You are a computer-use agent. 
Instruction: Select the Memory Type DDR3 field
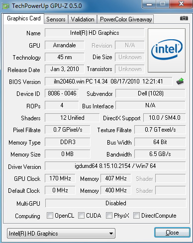68,142
